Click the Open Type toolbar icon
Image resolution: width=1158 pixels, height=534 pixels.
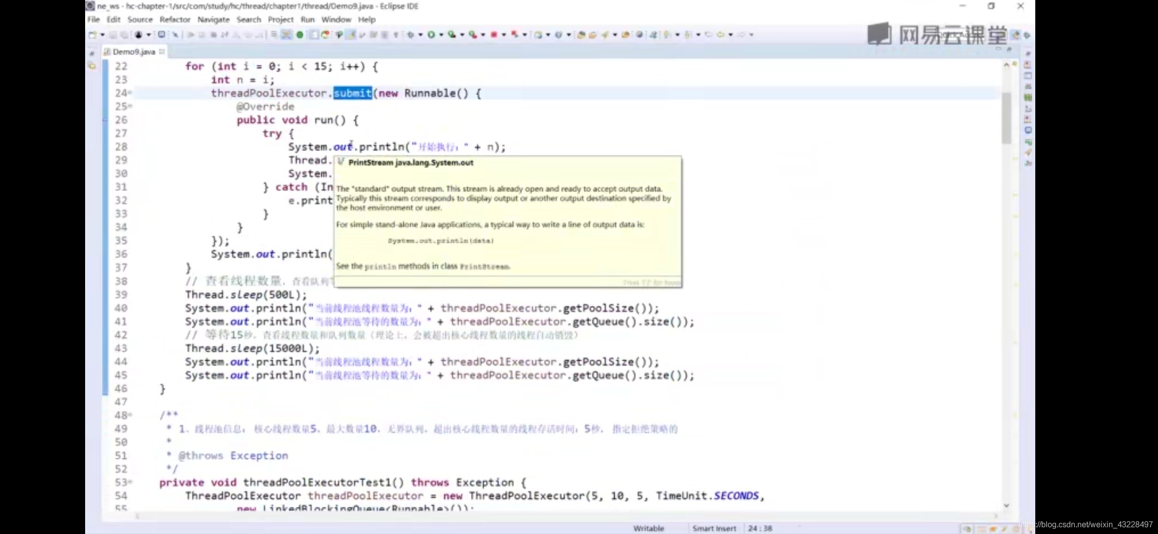(581, 35)
